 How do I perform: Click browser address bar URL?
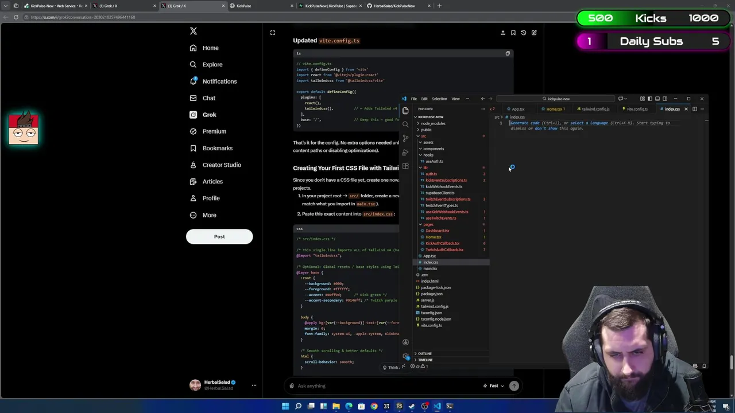(x=83, y=17)
